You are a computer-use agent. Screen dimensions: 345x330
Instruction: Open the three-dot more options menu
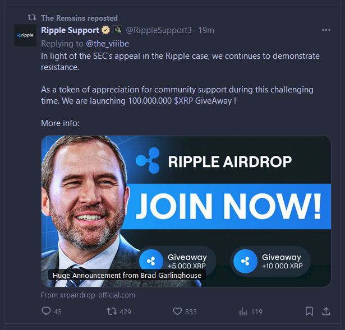326,30
